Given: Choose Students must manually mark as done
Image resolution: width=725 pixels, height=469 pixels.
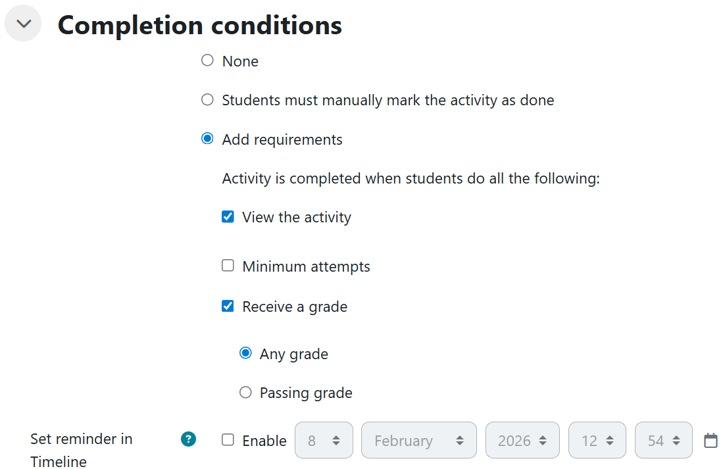Looking at the screenshot, I should [207, 100].
